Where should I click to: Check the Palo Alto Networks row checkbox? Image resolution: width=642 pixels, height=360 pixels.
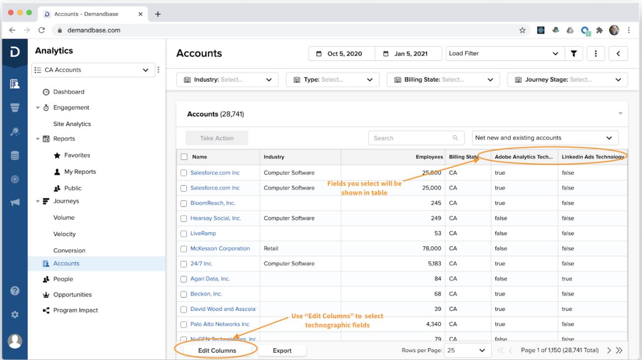[184, 325]
